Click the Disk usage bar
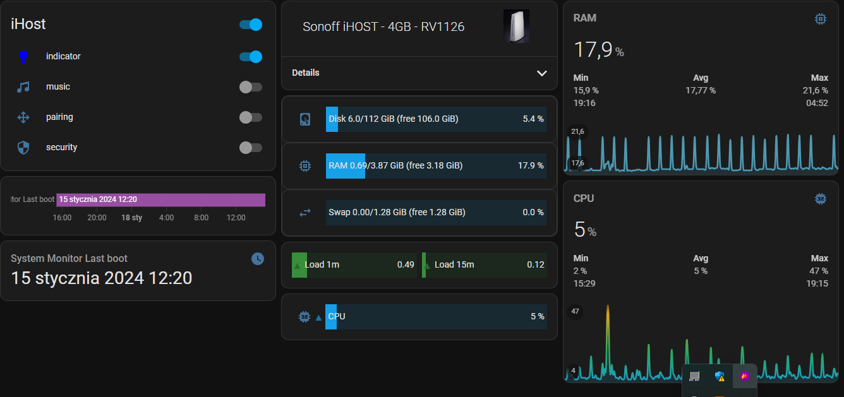 [x=436, y=119]
